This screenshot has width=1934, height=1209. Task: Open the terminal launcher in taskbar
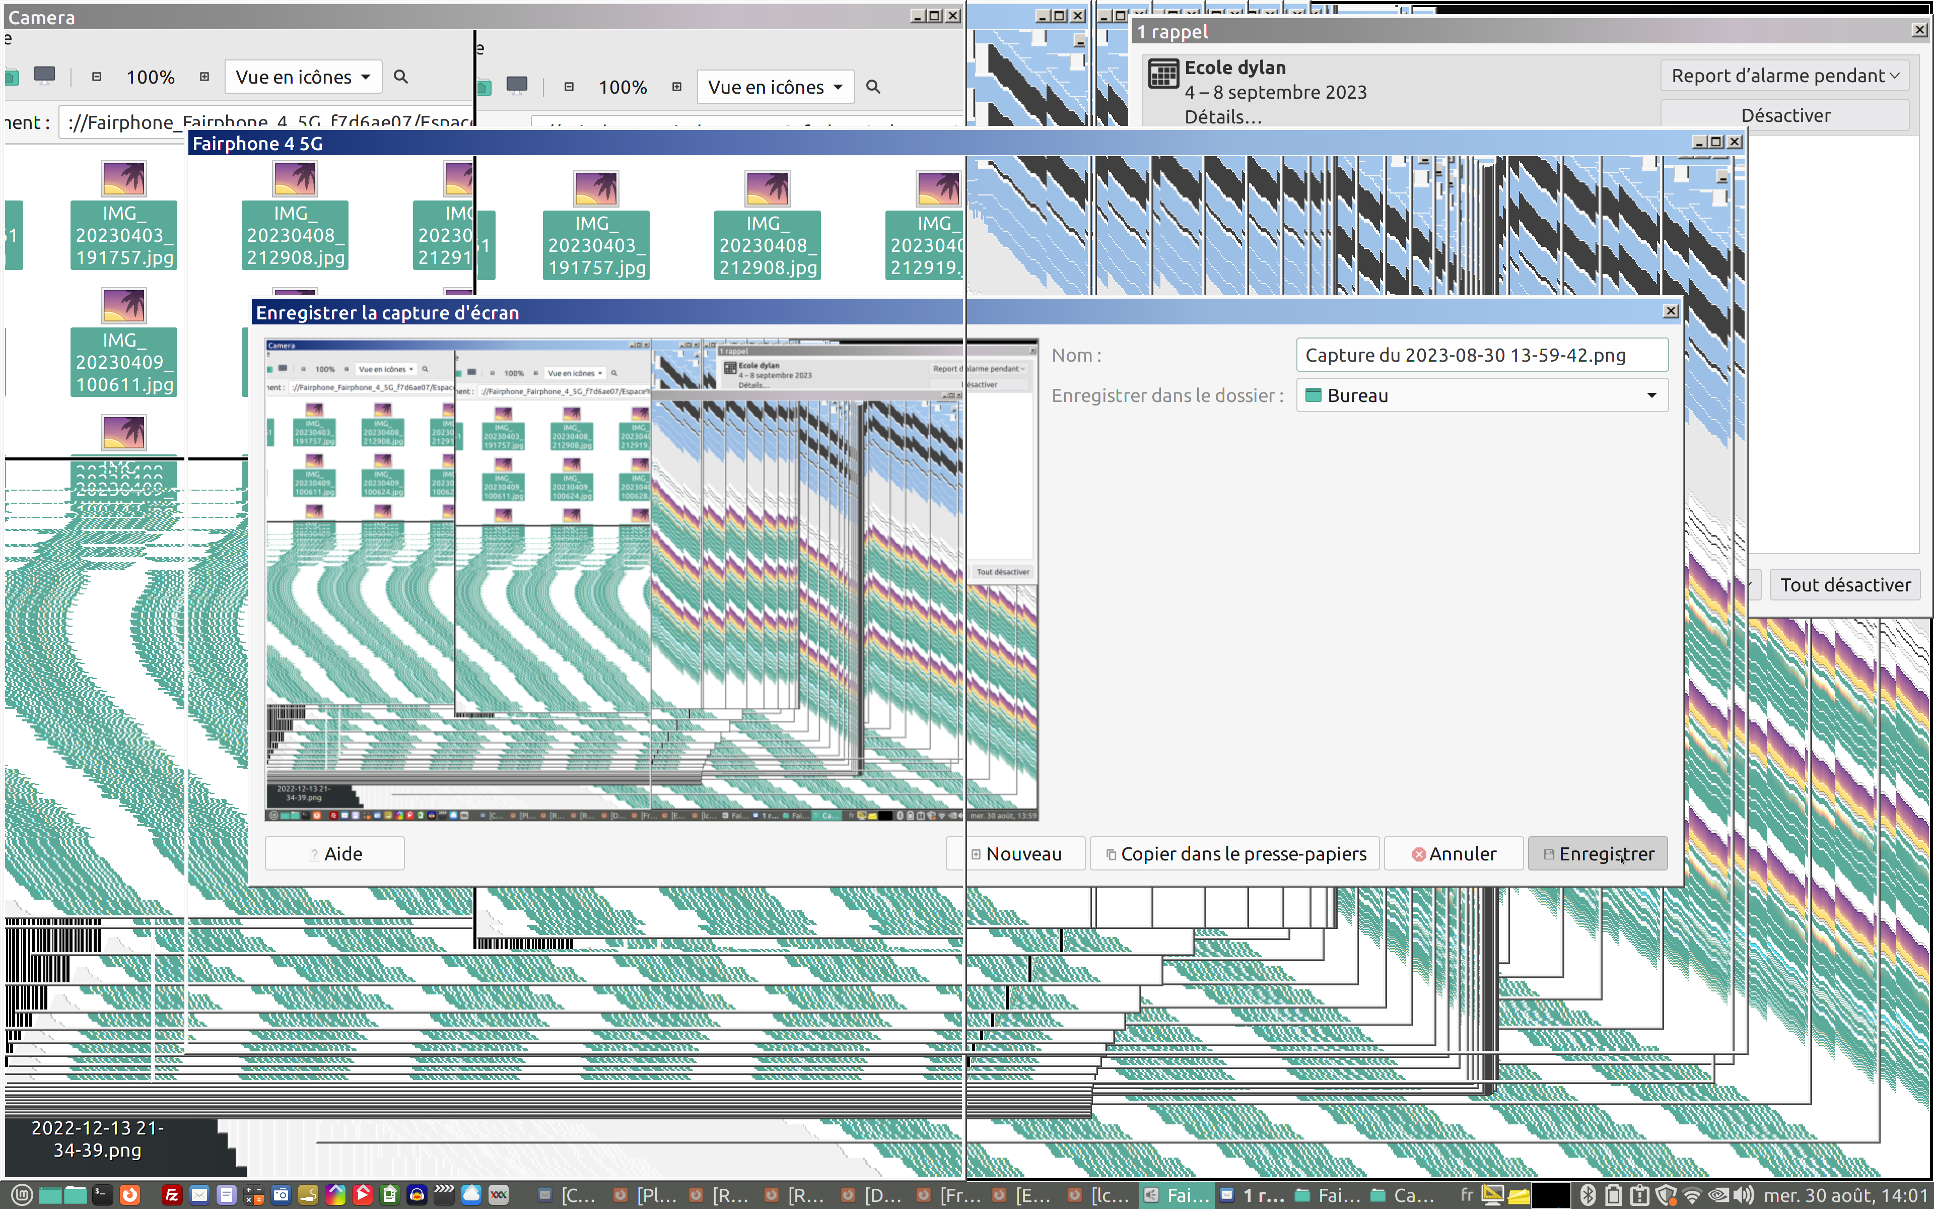(x=102, y=1194)
